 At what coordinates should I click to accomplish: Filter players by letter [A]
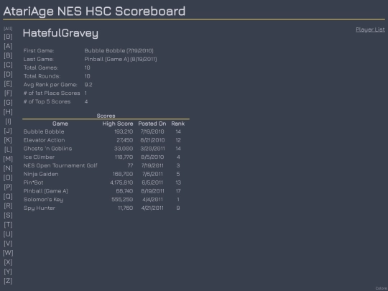click(8, 46)
